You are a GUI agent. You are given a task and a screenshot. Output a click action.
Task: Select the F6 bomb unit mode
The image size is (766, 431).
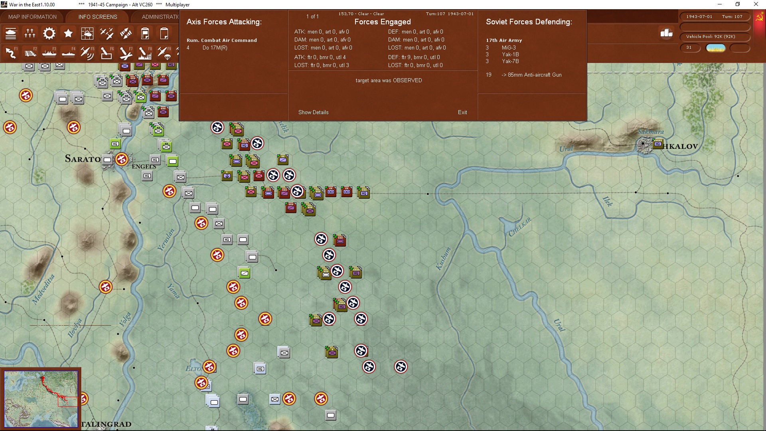(107, 53)
